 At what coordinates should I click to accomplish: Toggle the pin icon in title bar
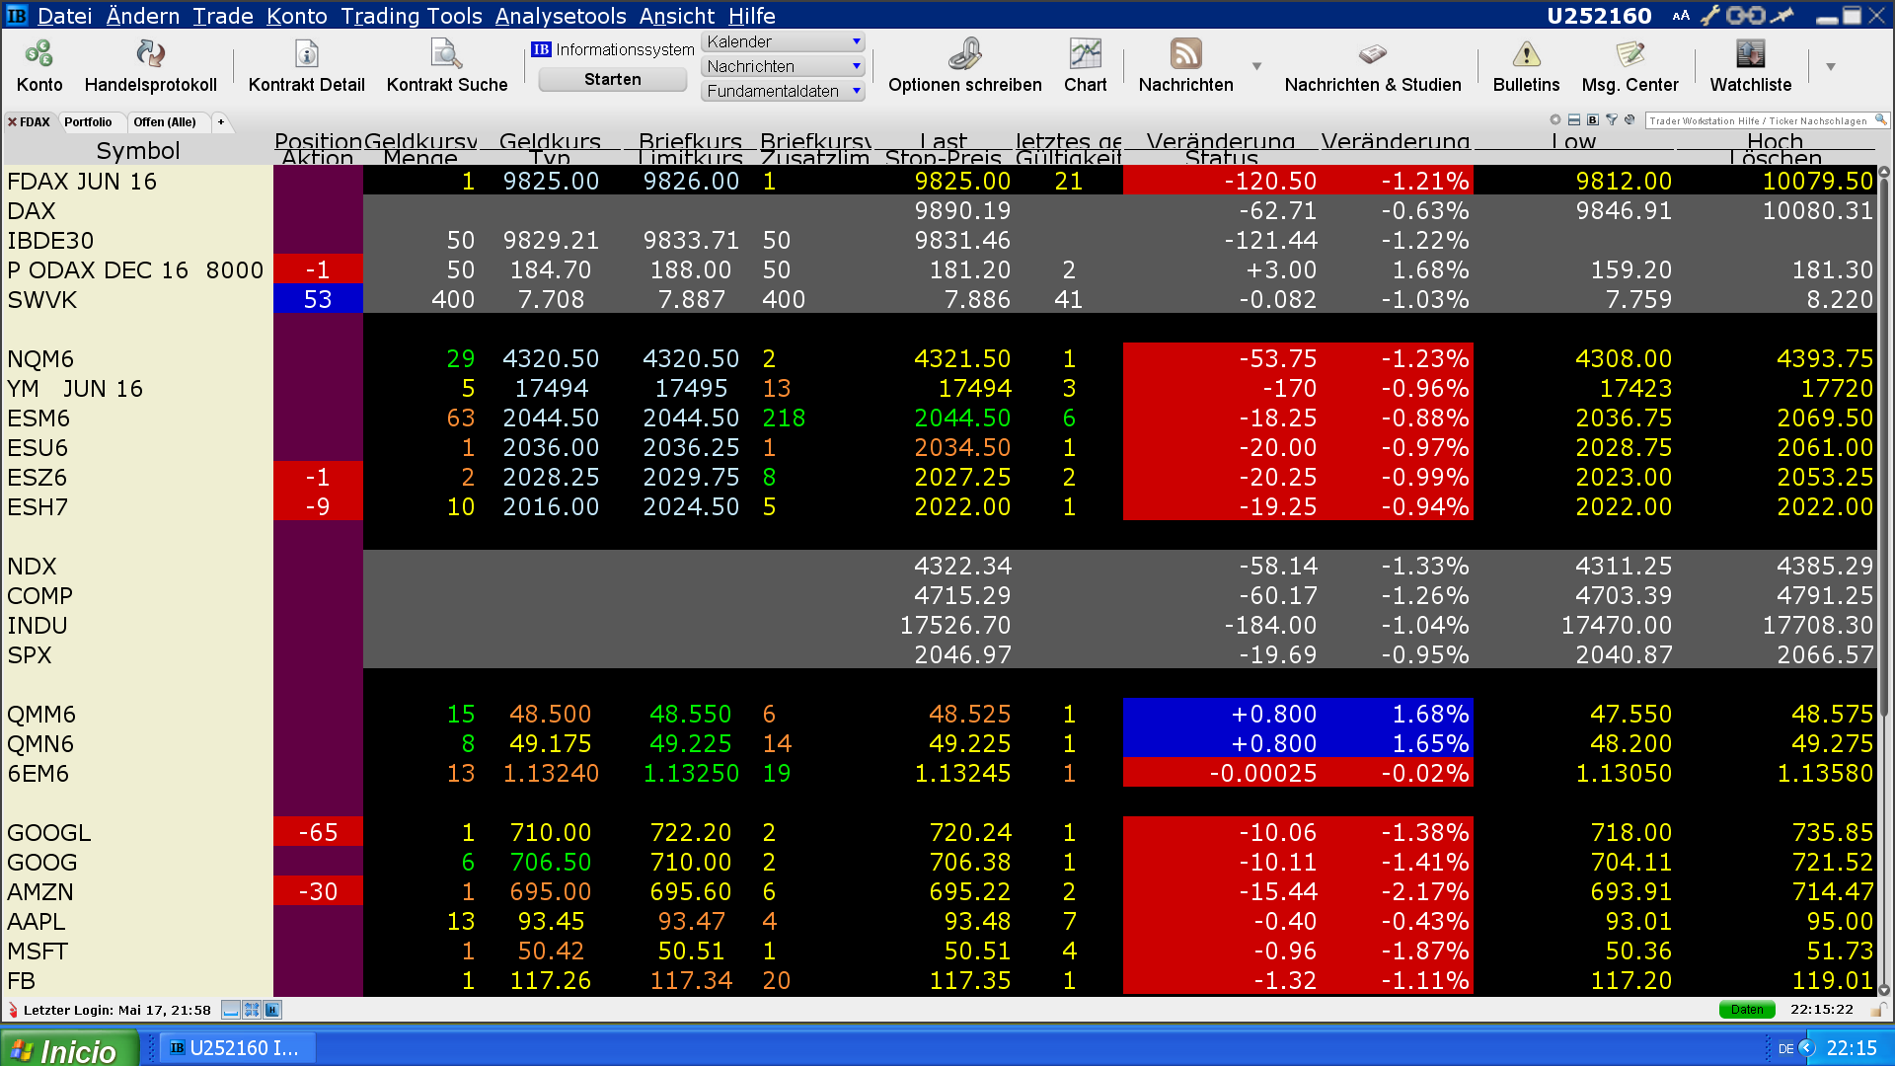tap(1782, 15)
